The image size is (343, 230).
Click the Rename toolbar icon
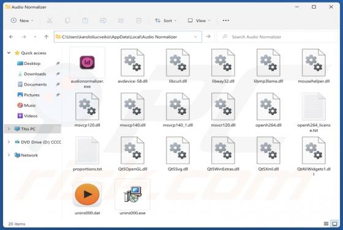pyautogui.click(x=103, y=21)
